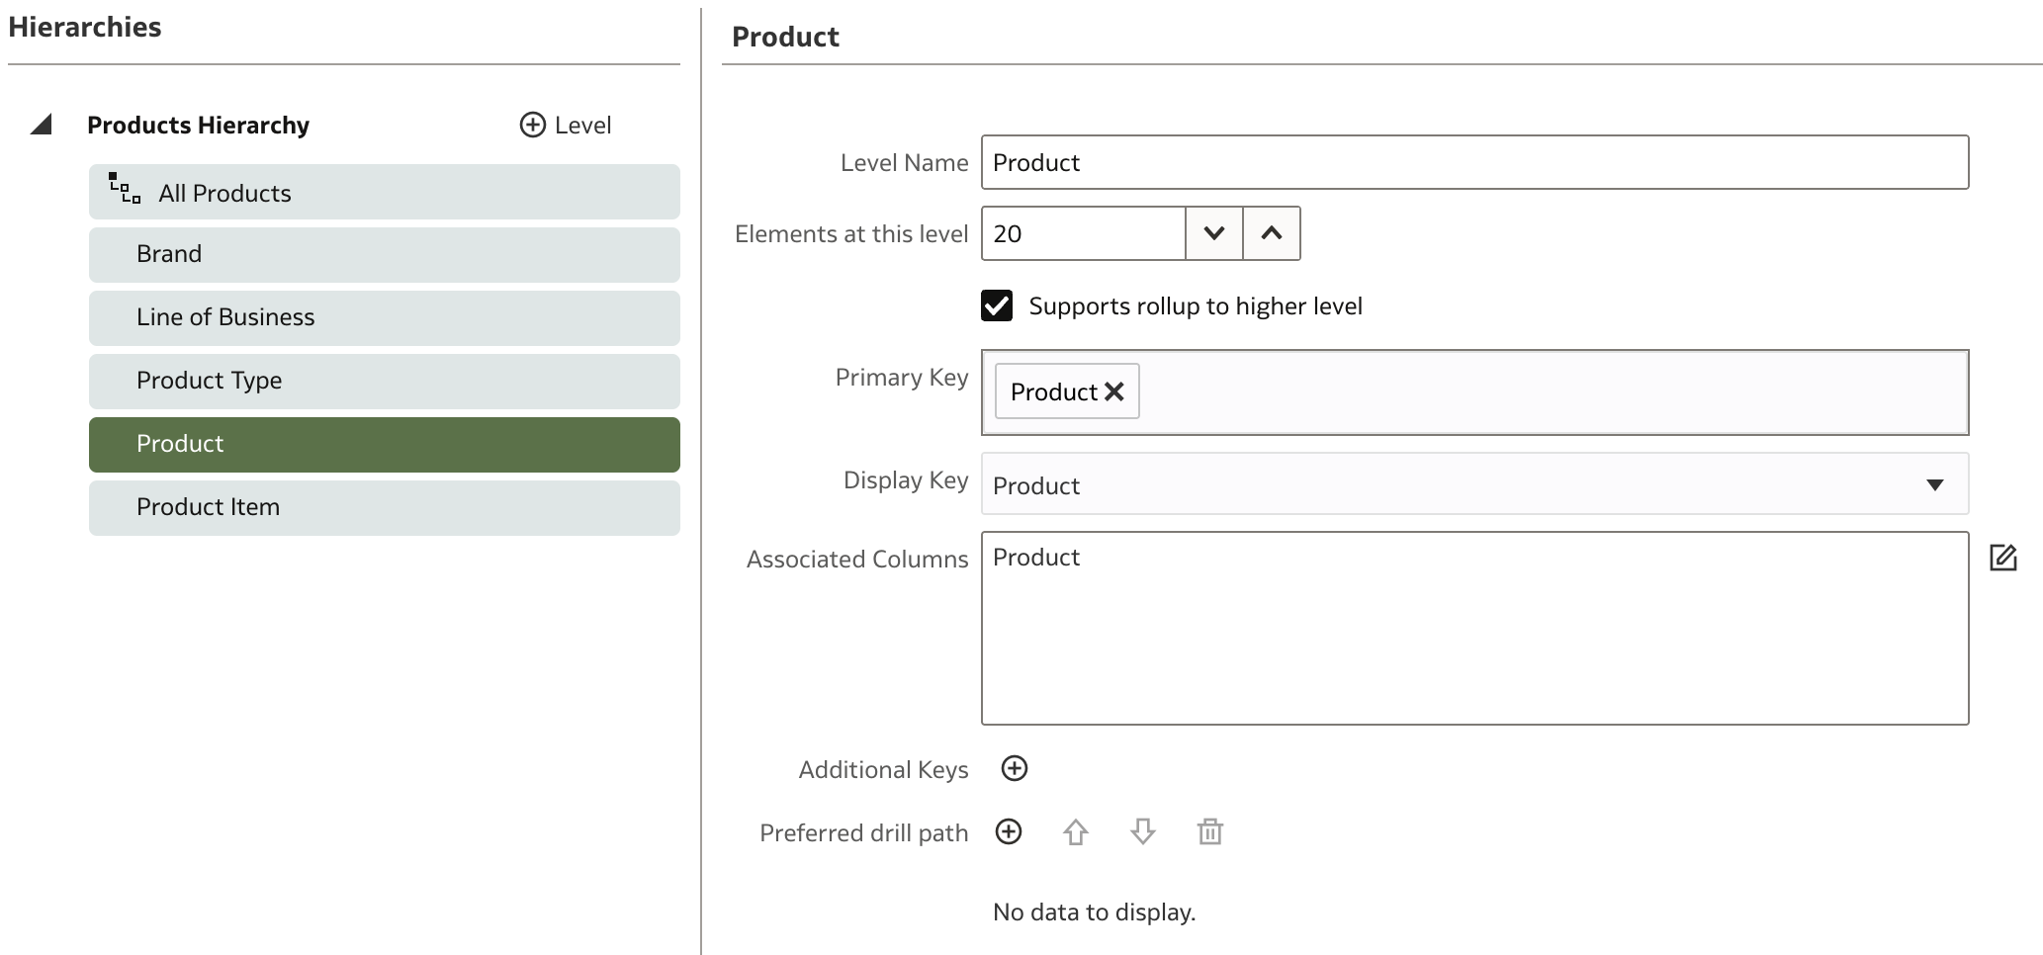
Task: Select Product in Associated Columns list
Action: click(1036, 558)
